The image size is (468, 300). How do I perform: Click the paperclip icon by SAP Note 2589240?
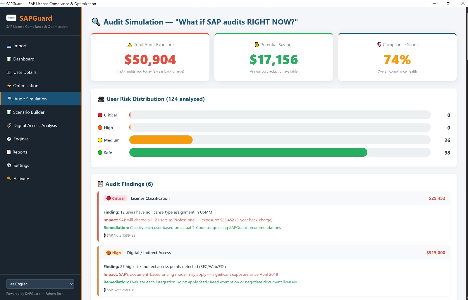pos(105,290)
